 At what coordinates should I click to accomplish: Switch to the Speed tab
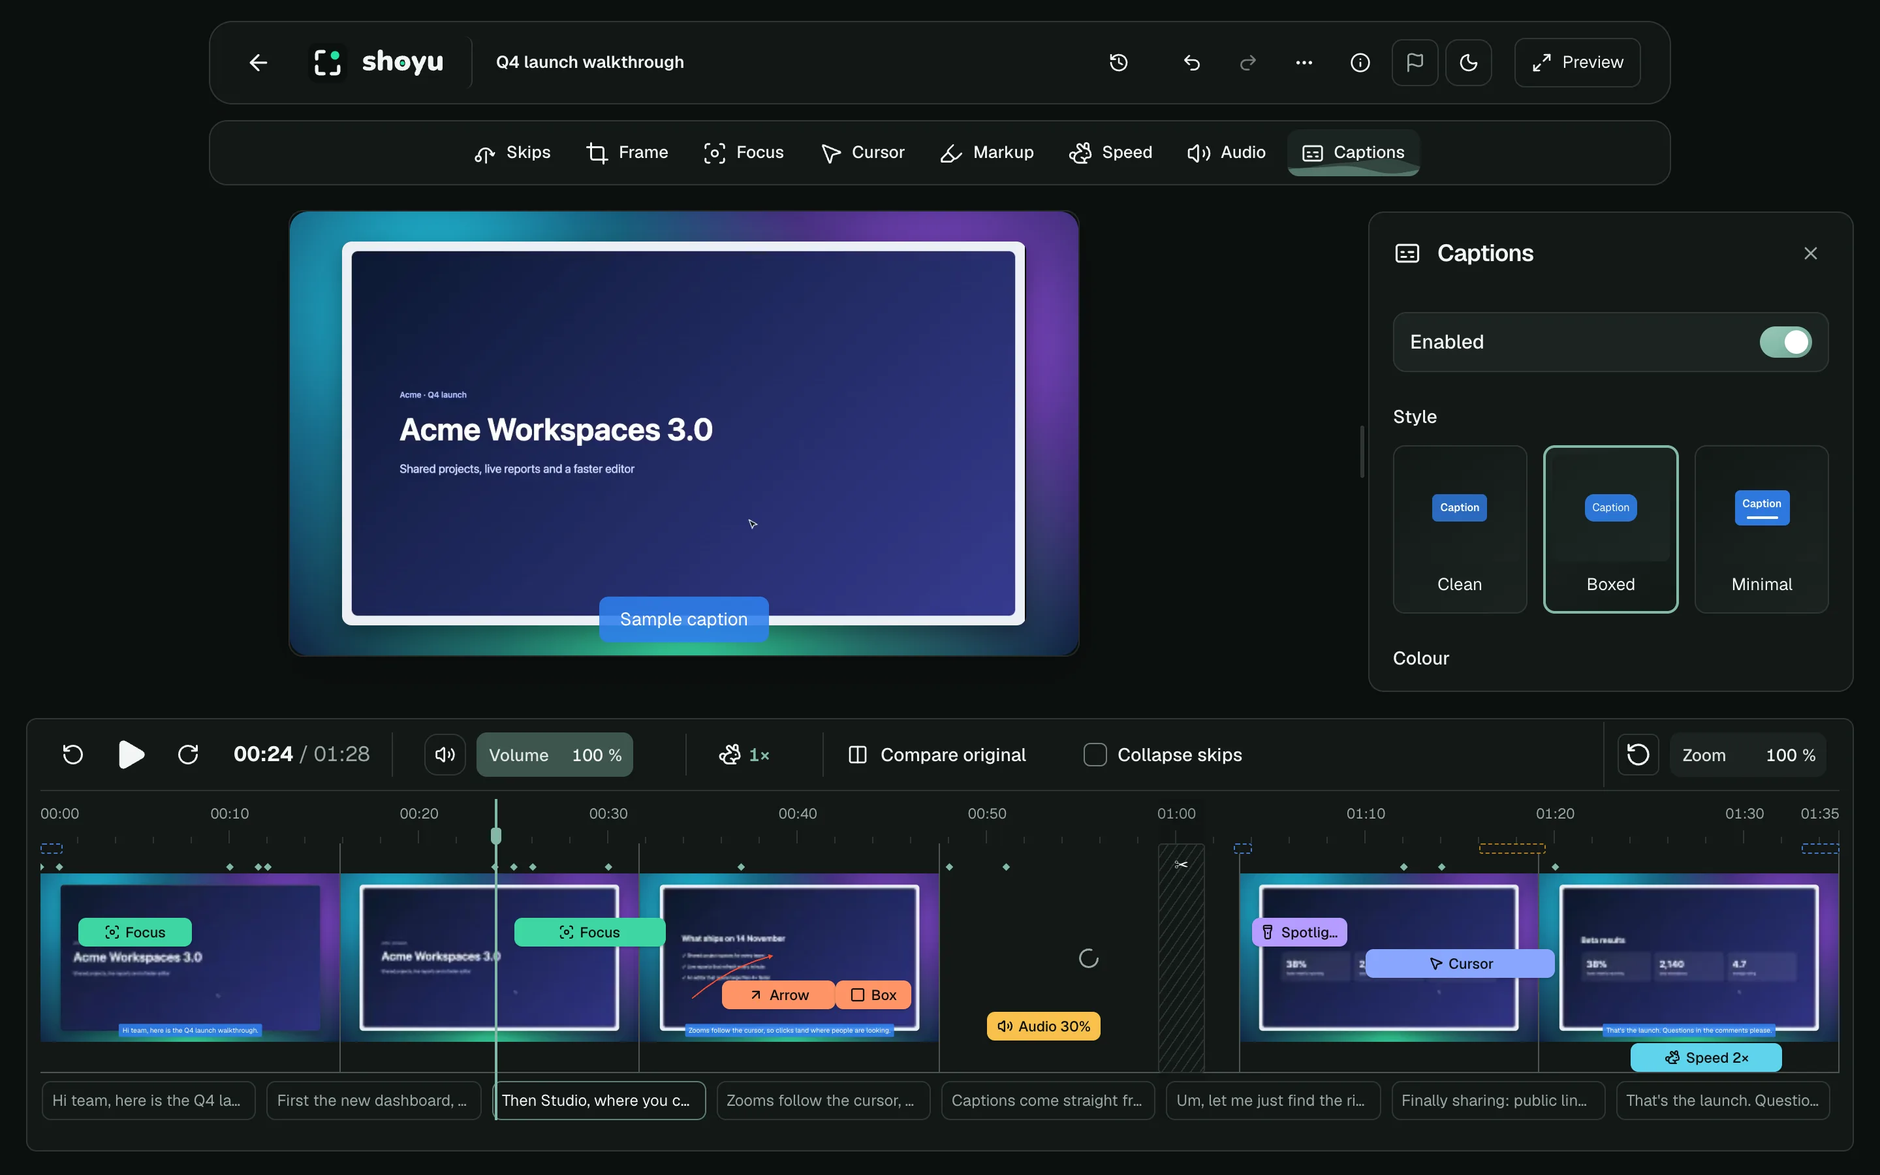click(1110, 152)
